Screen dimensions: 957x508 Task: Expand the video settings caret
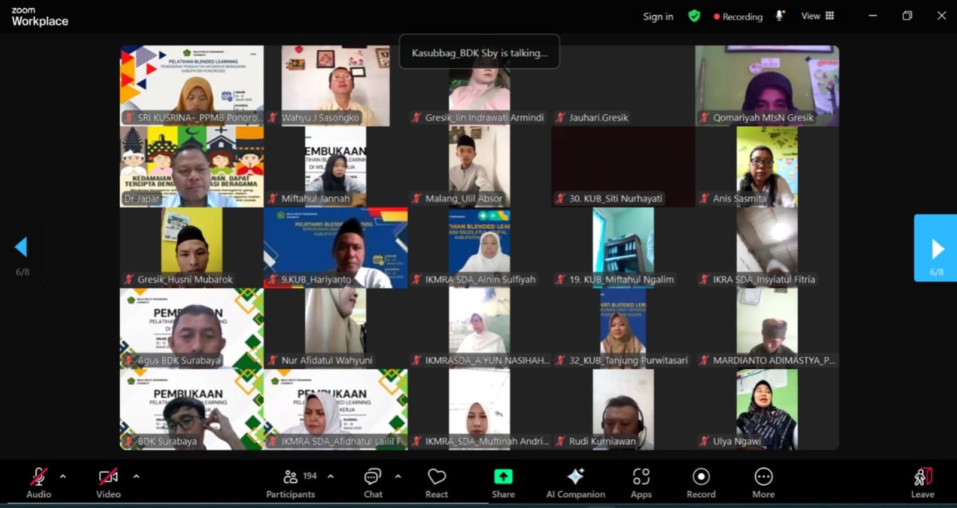(x=136, y=477)
